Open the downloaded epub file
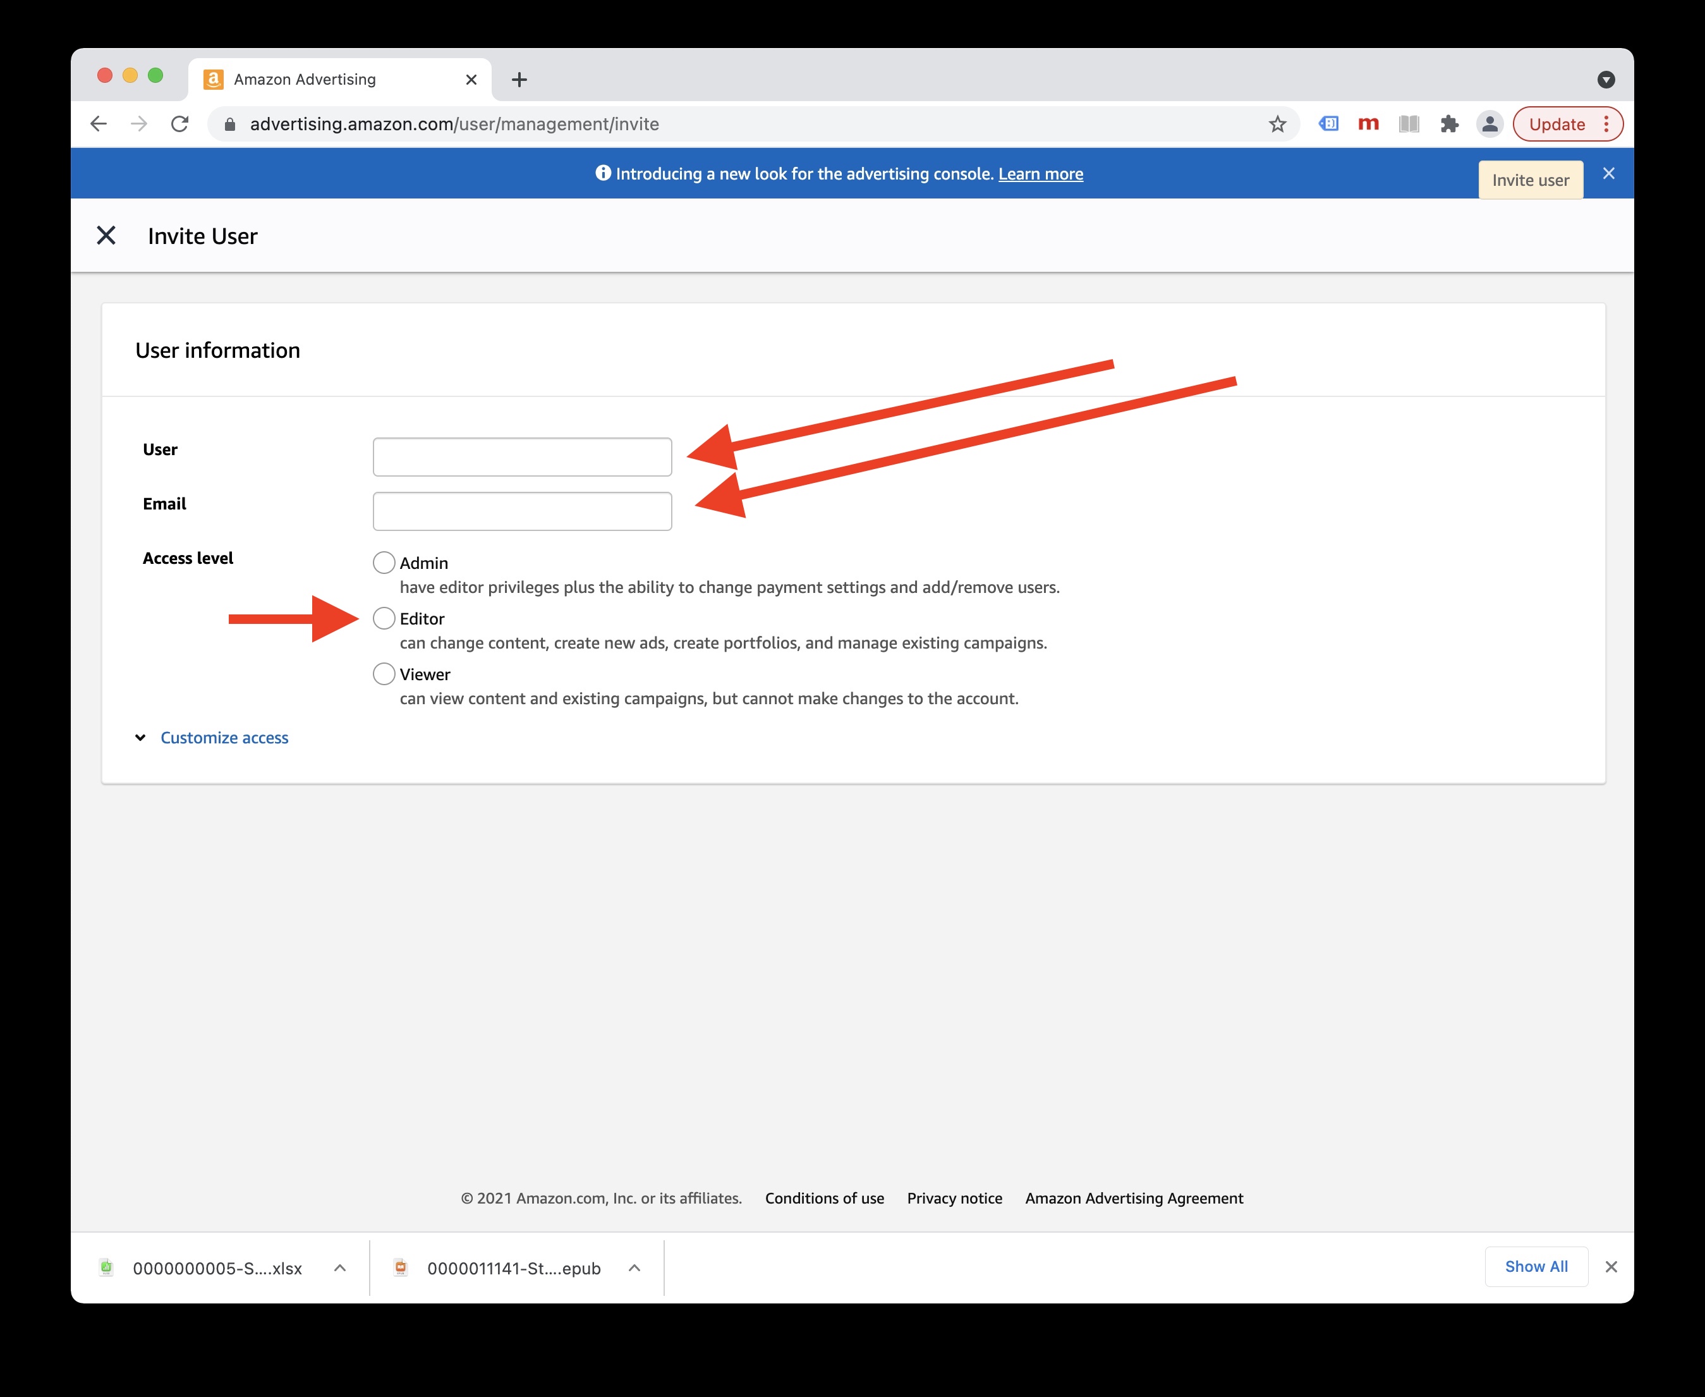Viewport: 1705px width, 1397px height. [513, 1268]
